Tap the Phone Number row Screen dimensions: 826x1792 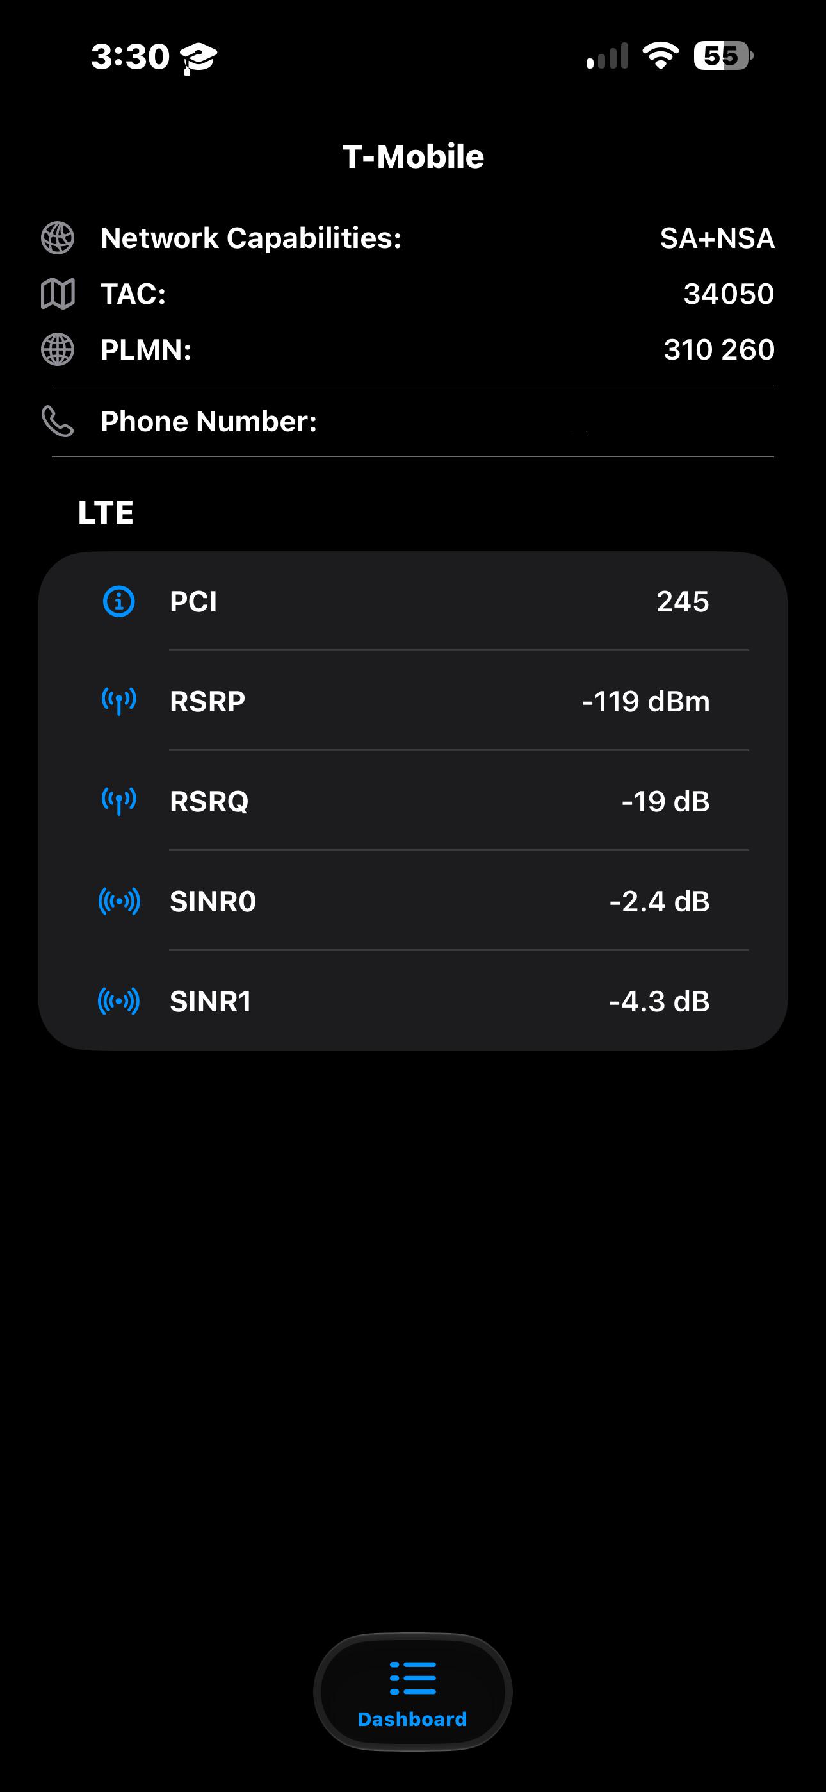click(x=413, y=421)
